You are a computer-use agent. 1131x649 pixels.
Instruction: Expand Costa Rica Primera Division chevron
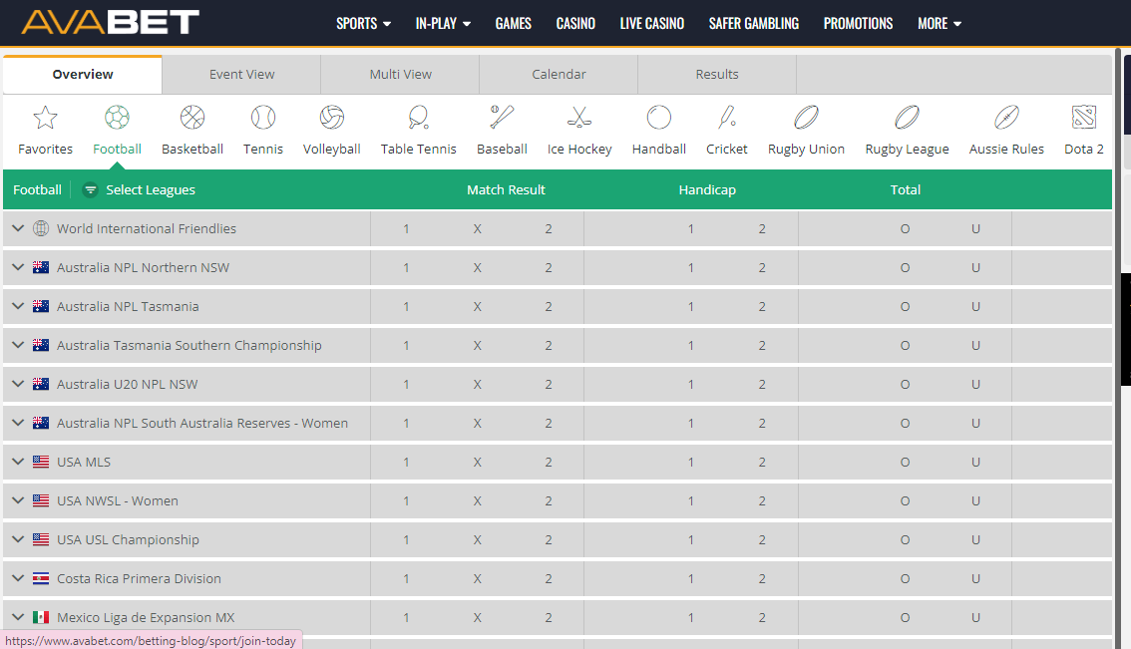[18, 579]
